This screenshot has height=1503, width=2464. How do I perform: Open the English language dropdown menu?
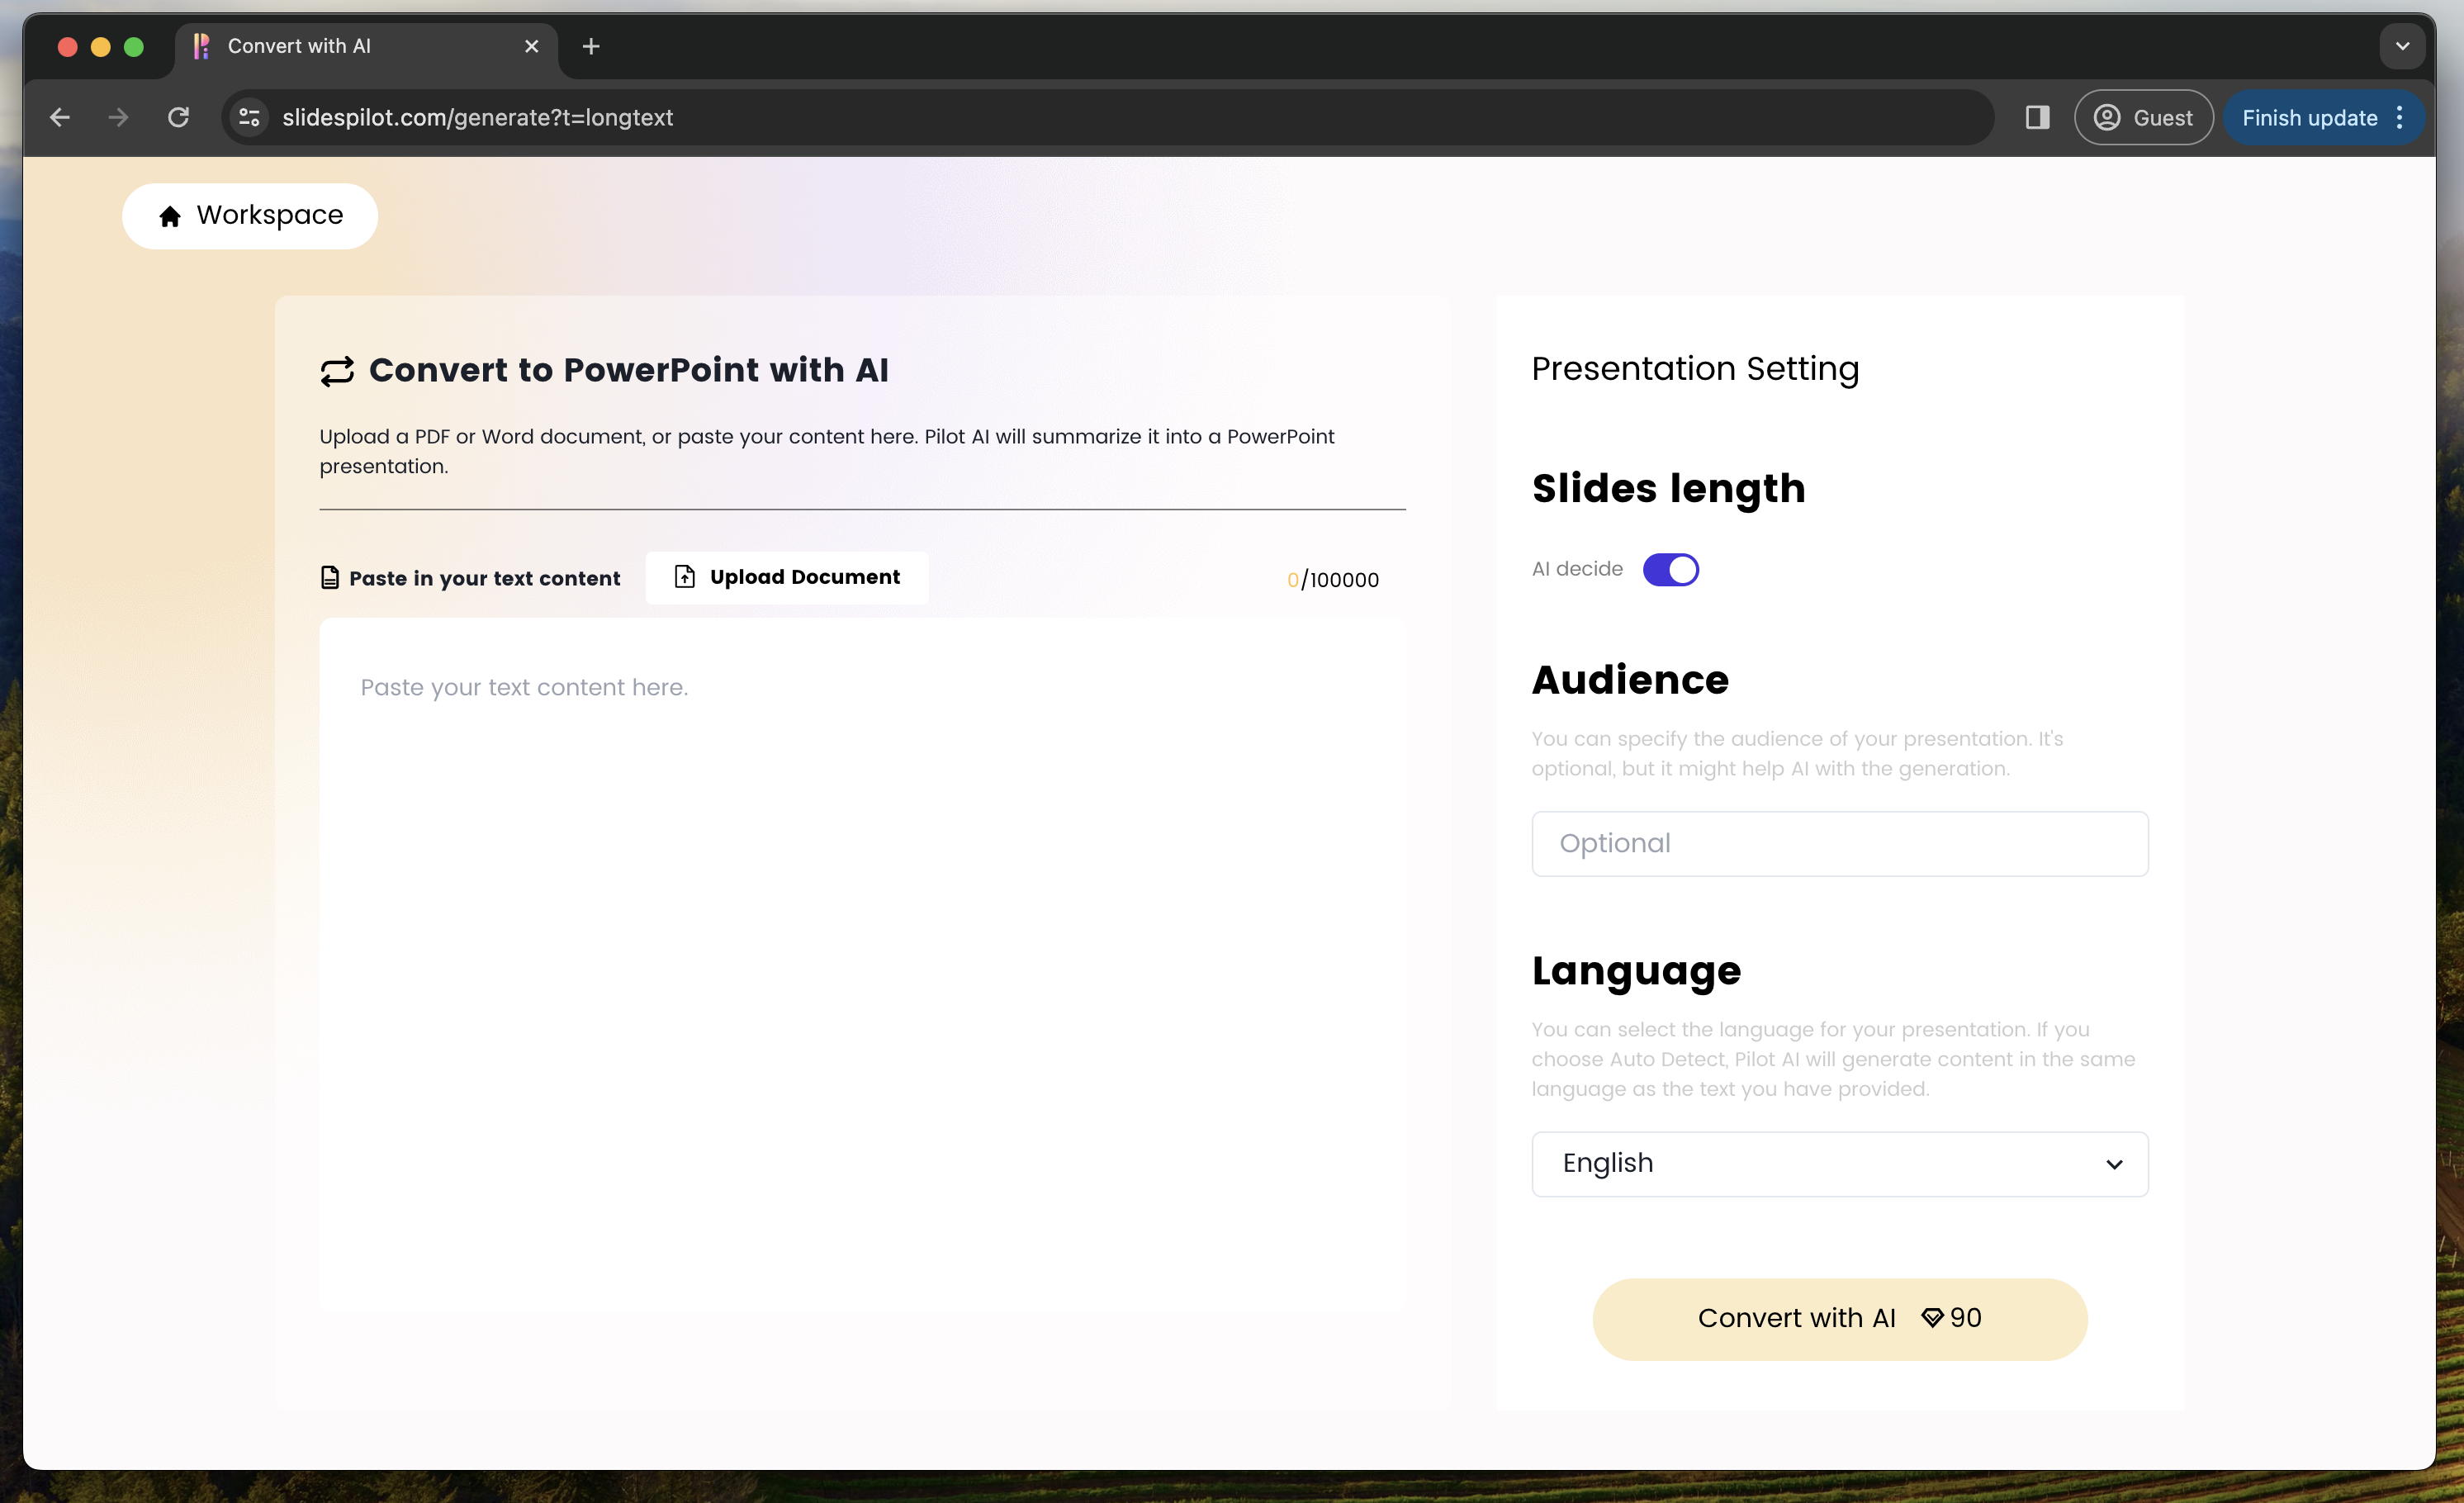(x=1837, y=1162)
